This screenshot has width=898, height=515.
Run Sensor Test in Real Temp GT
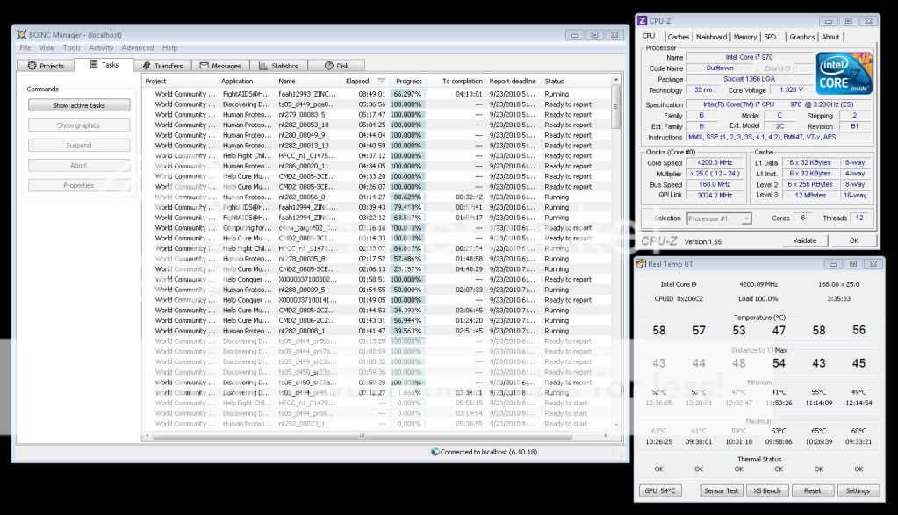(x=721, y=491)
